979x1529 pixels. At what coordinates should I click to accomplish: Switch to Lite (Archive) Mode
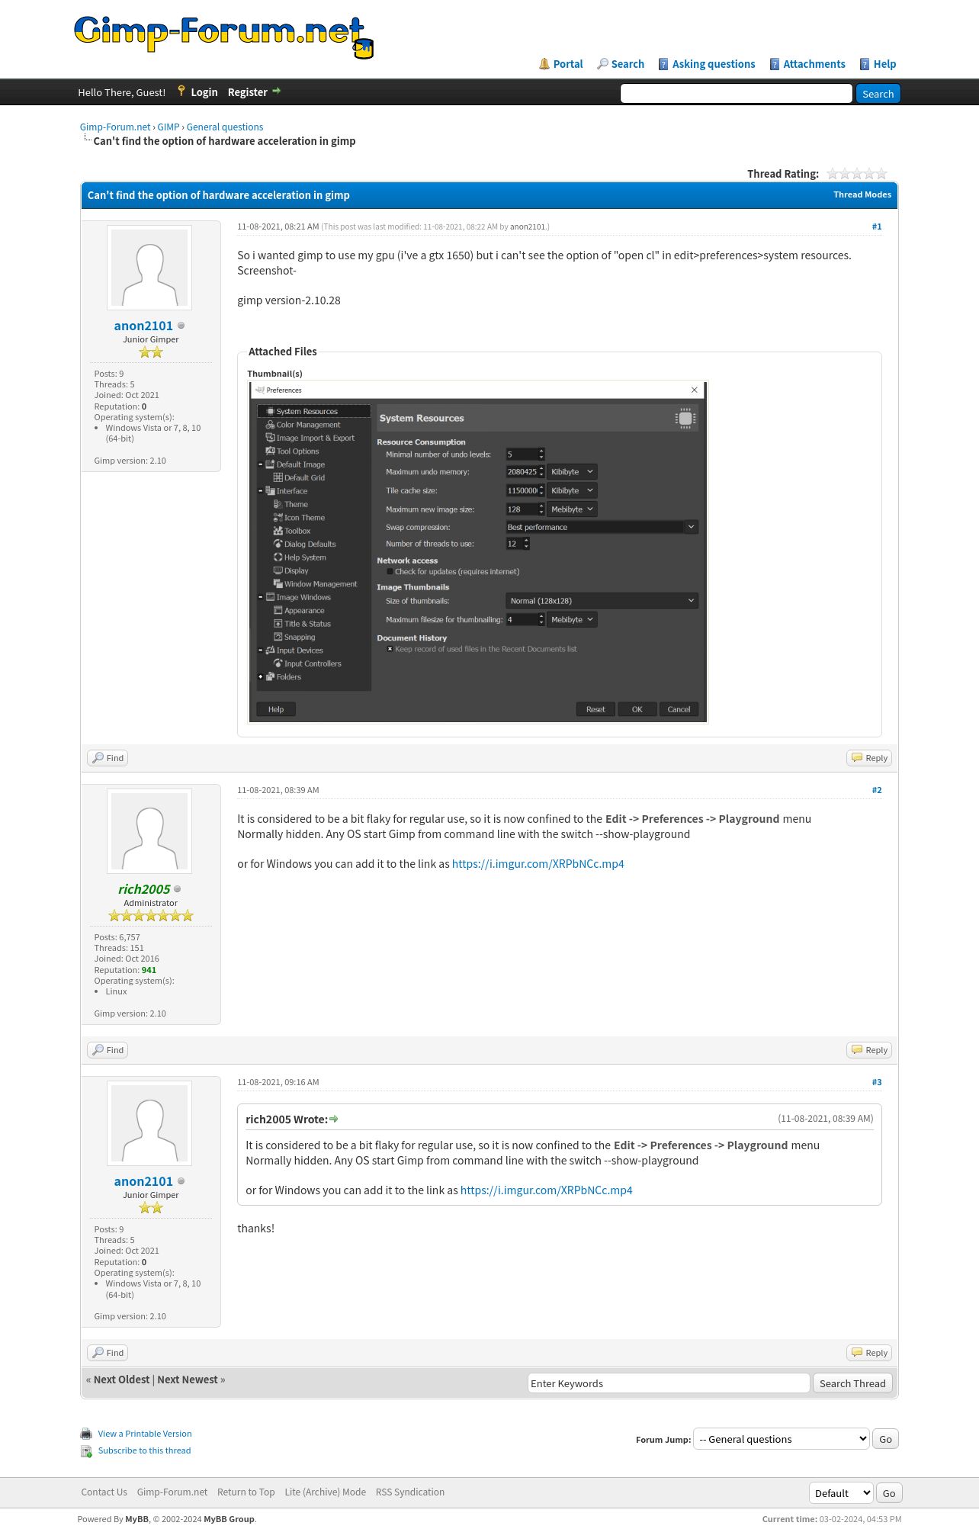pyautogui.click(x=325, y=1492)
